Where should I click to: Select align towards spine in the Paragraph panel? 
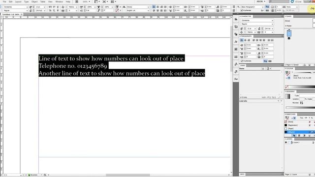tap(269, 40)
